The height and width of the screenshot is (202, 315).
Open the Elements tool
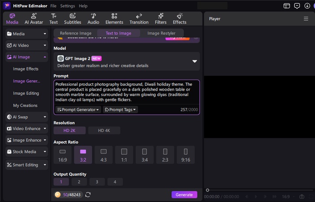coord(114,19)
